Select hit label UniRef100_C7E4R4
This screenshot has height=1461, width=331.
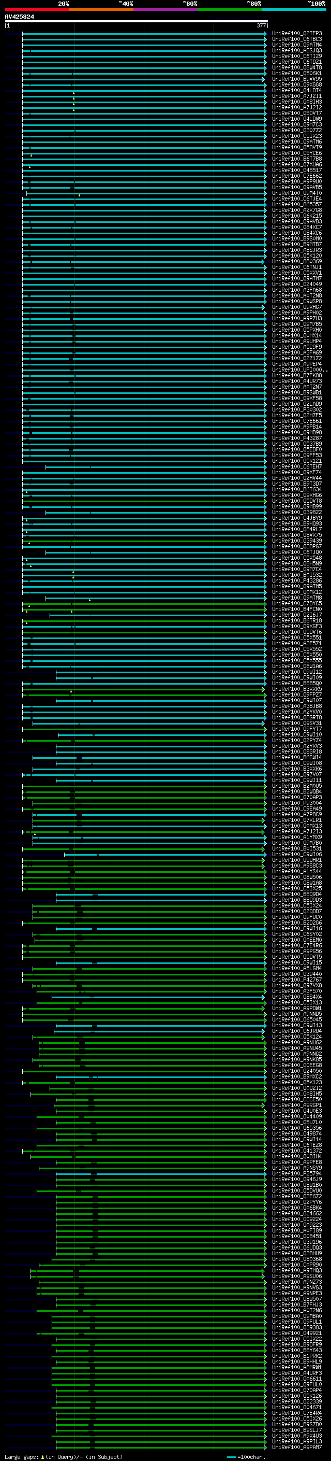297,1413
